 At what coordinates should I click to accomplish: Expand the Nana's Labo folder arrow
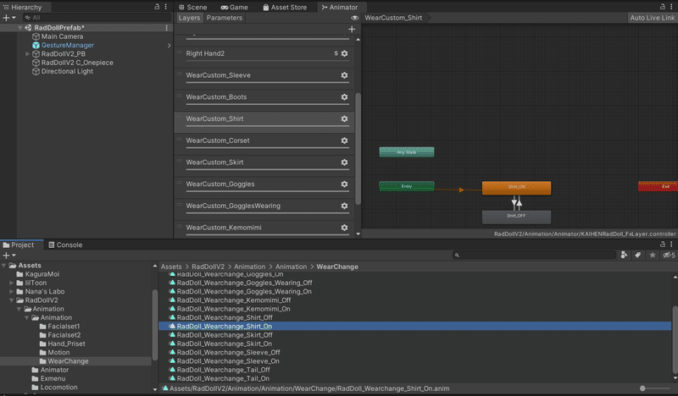click(x=12, y=291)
